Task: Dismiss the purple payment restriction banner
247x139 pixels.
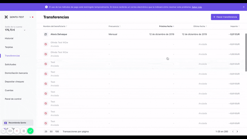Action: 244,7
